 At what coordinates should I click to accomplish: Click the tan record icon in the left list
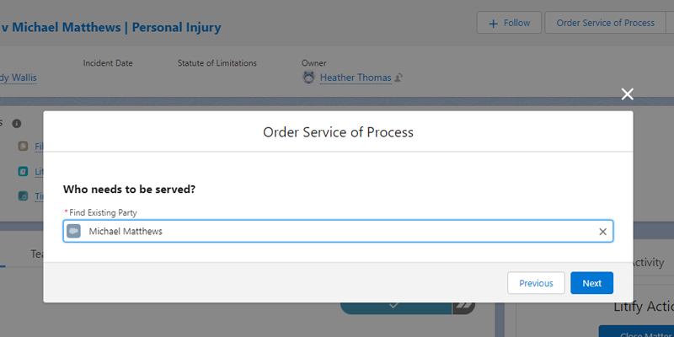click(24, 147)
